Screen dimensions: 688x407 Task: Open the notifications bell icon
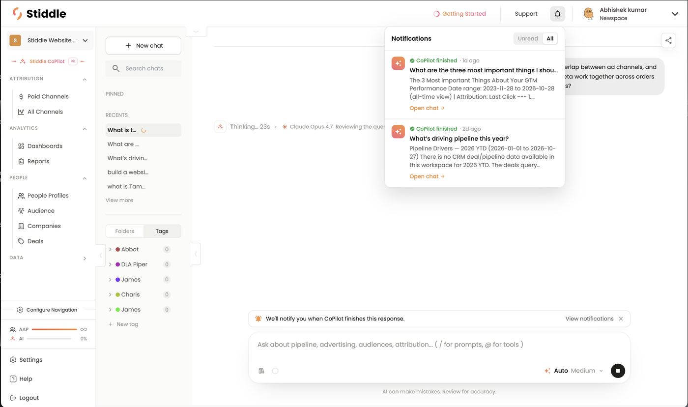click(557, 14)
